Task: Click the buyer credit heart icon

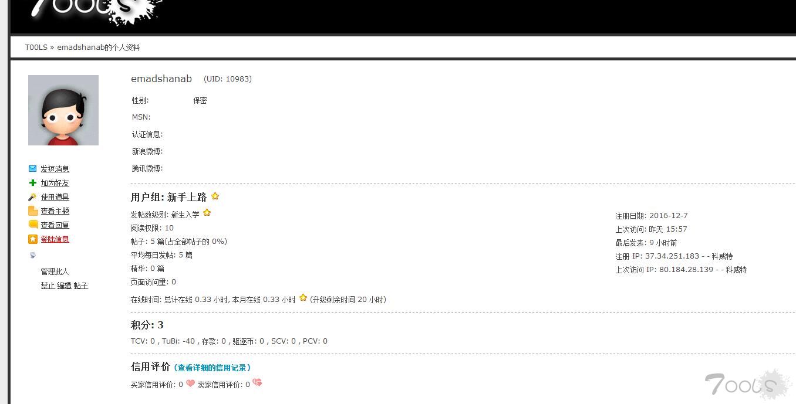Action: 190,383
